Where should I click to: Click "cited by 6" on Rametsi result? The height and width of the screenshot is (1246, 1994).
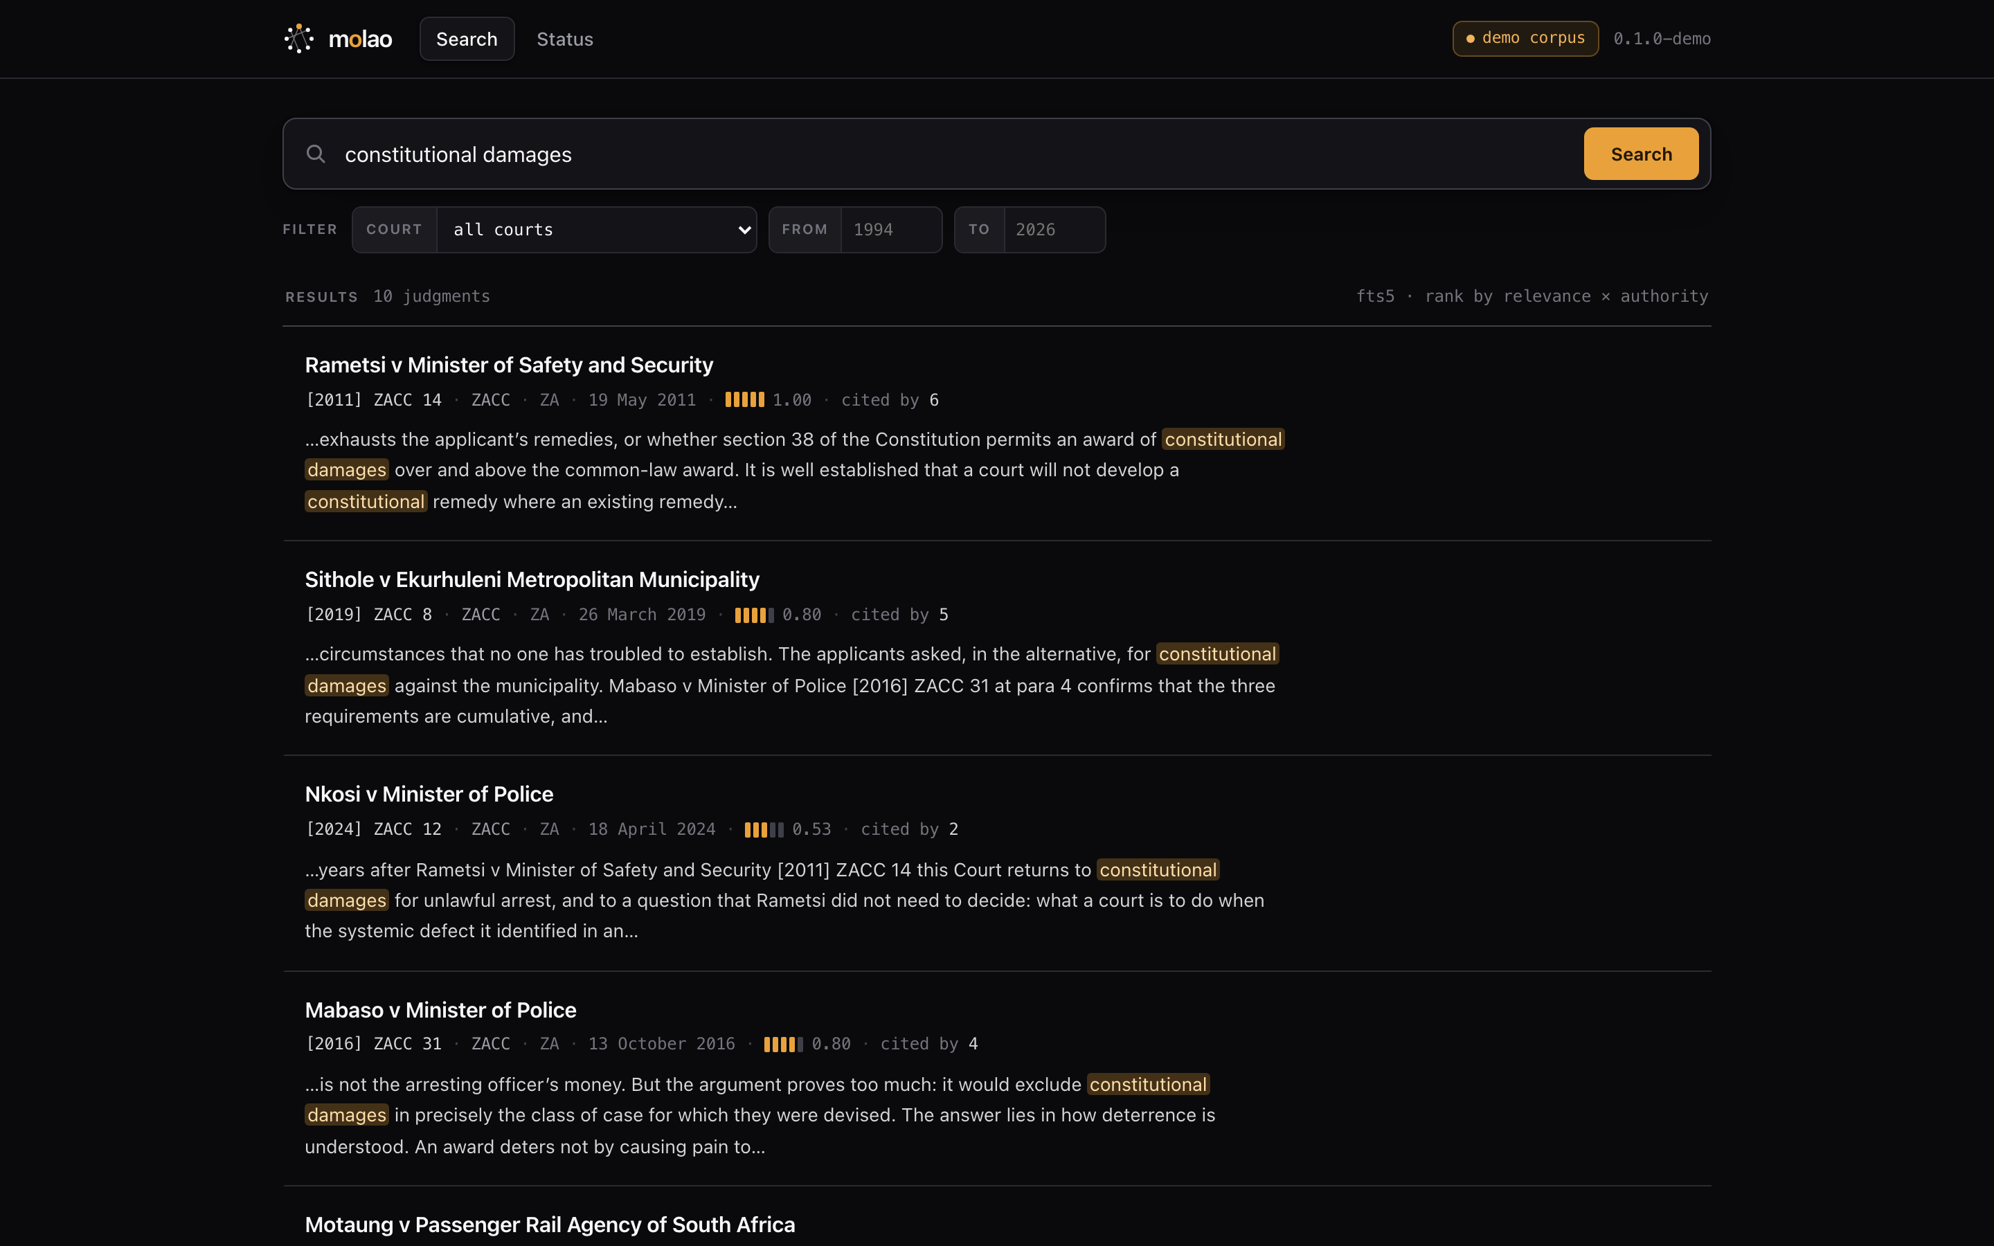[x=890, y=399]
